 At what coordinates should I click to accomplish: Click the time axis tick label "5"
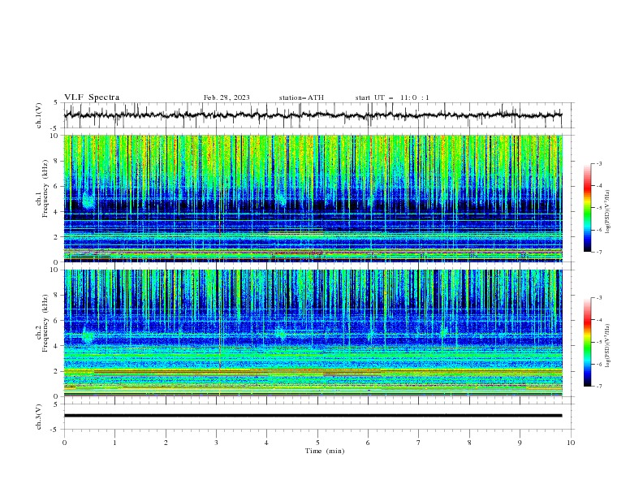tap(317, 443)
